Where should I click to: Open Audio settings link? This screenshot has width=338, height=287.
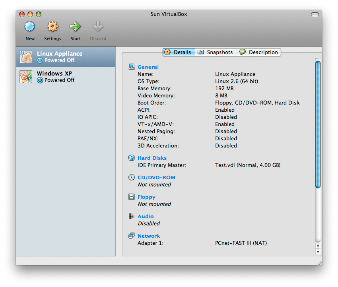(x=146, y=217)
